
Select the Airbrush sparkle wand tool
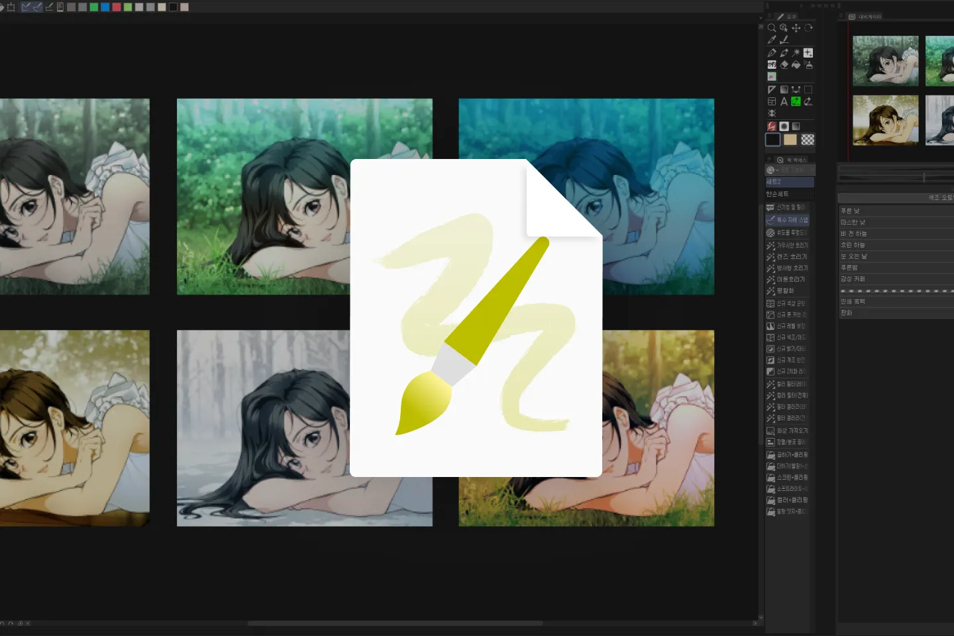point(796,52)
